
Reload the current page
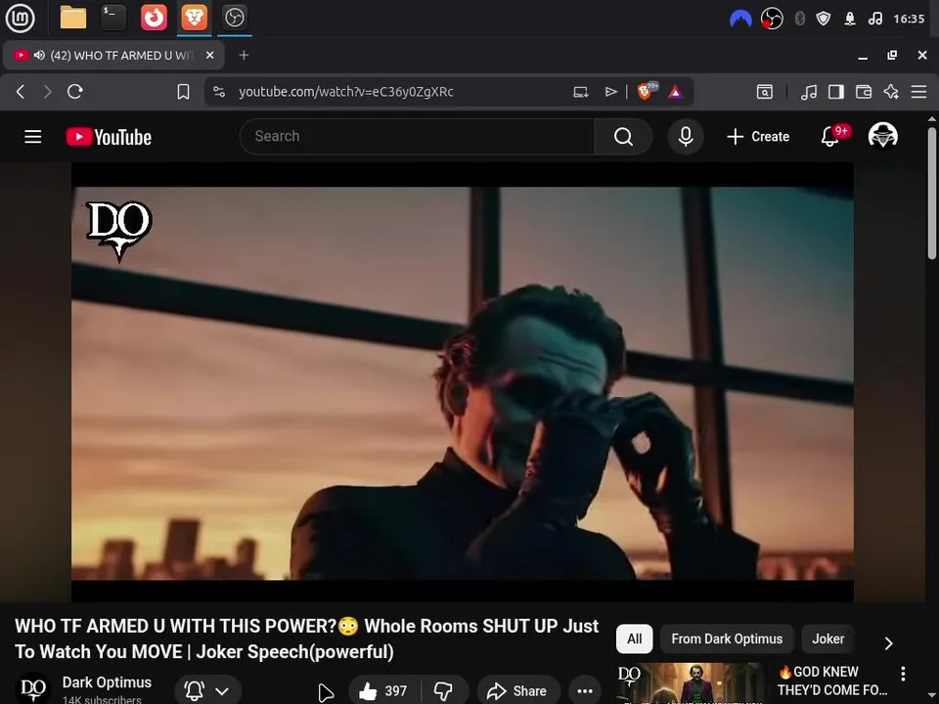coord(75,92)
